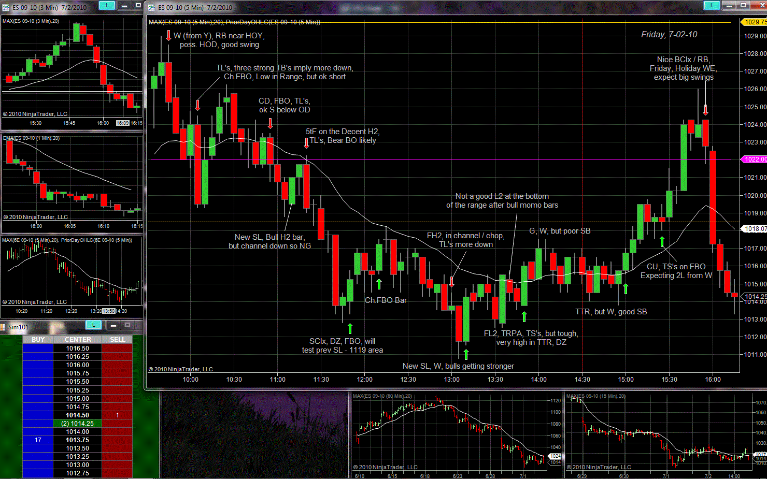Click the buy cell showing 17 at 1013.75
This screenshot has height=479, width=767.
coord(38,440)
